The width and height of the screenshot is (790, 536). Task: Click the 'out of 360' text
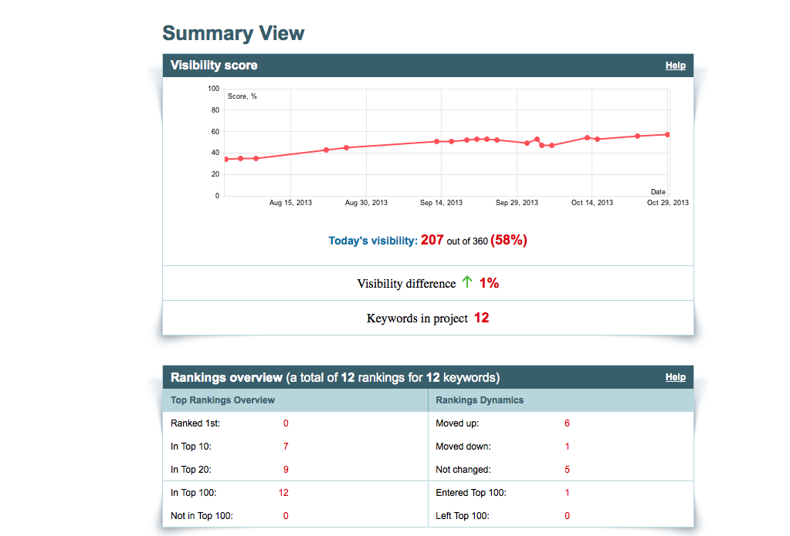(x=467, y=241)
